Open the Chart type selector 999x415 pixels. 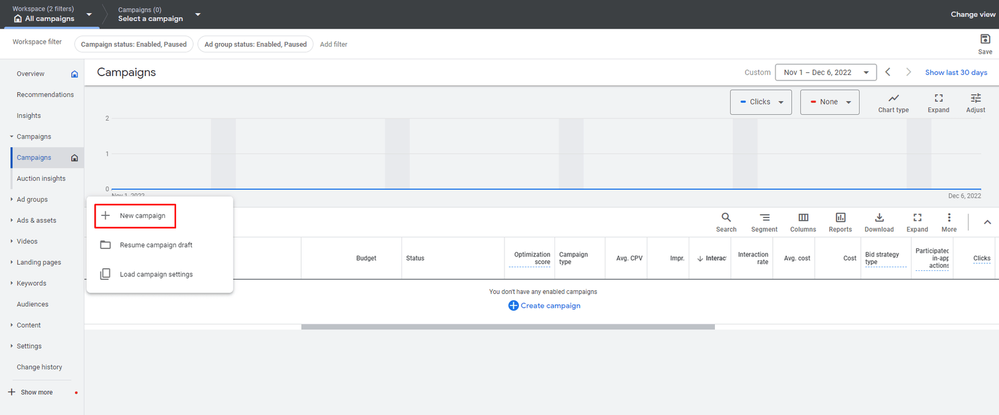point(893,103)
